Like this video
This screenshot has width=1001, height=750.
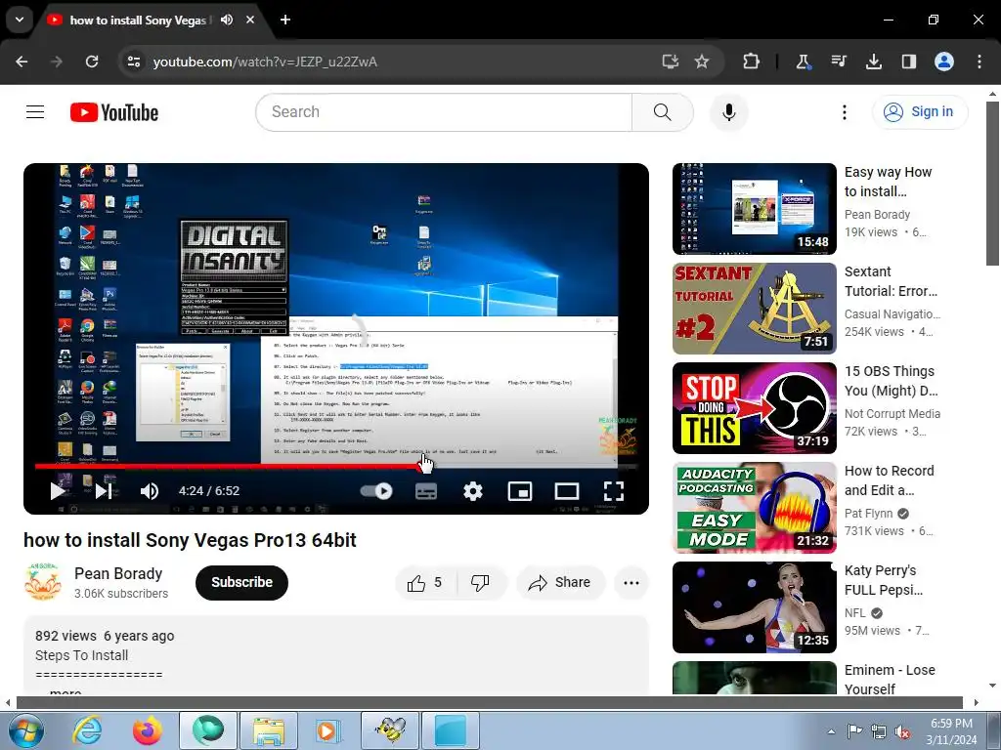425,582
